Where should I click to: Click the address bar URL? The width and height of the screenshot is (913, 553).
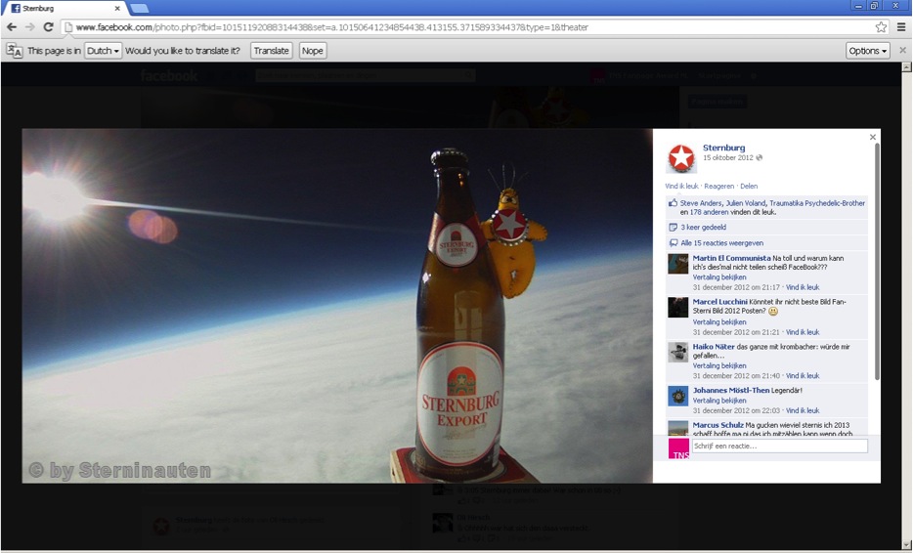[x=332, y=27]
